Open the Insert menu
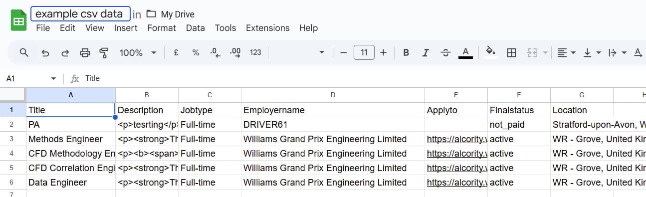Viewport: 646px width, 197px height. (126, 28)
